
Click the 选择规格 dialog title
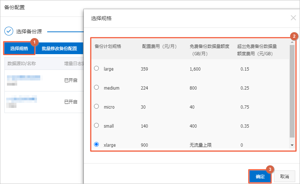[x=101, y=18]
